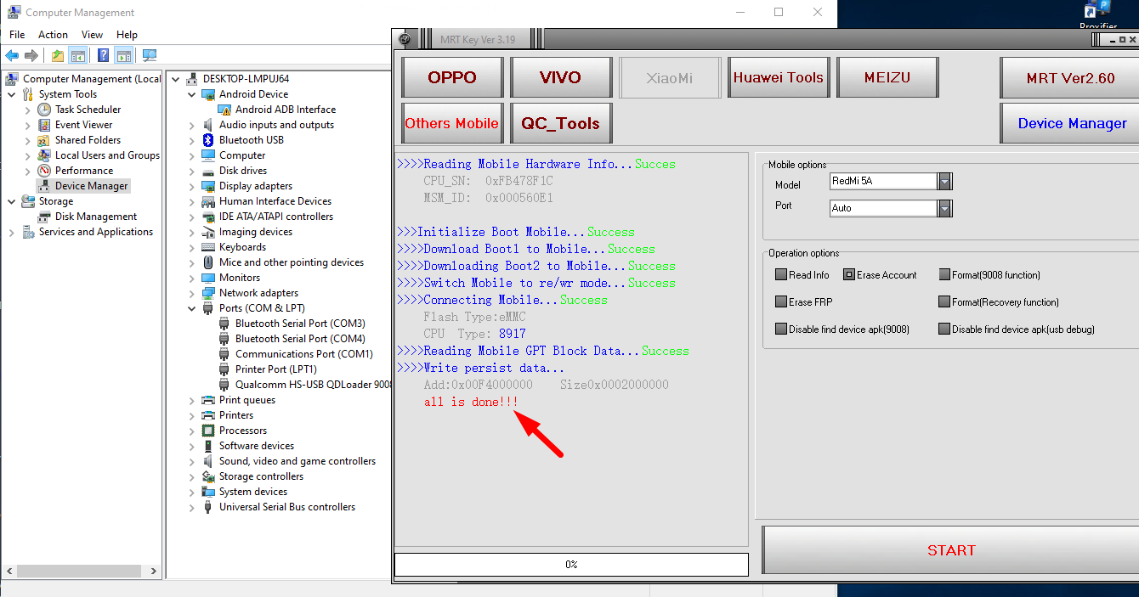This screenshot has width=1139, height=597.
Task: Open the File menu
Action: 17,35
